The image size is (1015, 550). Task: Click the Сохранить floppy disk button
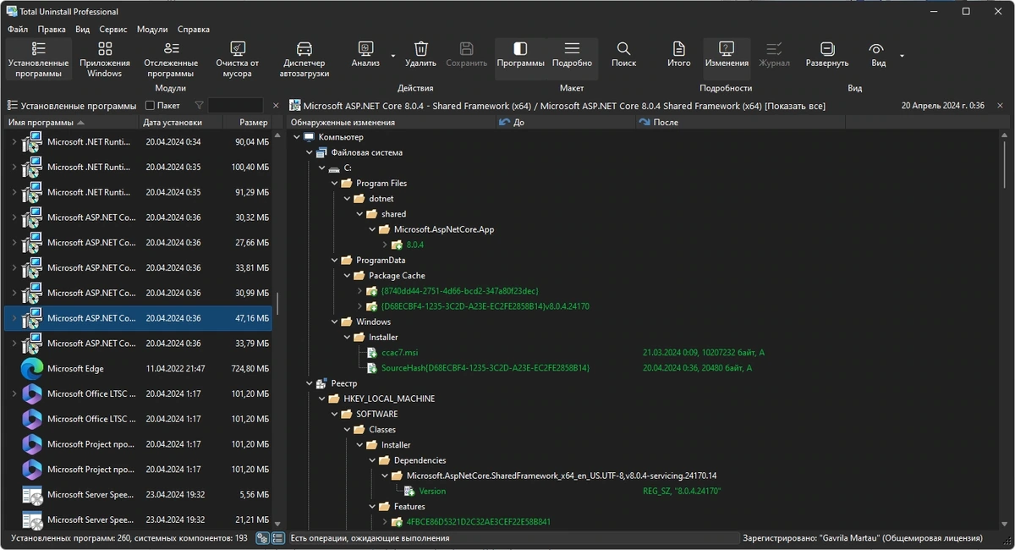(x=466, y=54)
